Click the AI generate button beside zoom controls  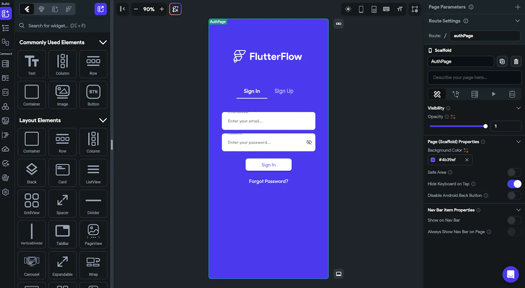coord(175,9)
